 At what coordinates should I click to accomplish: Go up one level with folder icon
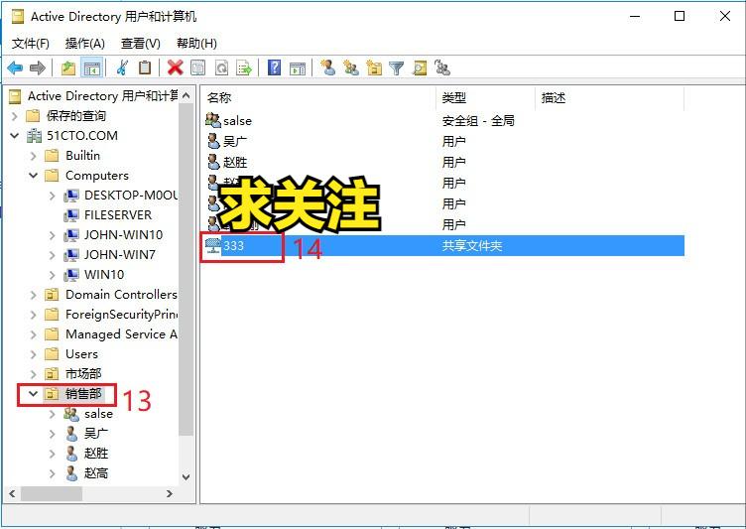pyautogui.click(x=68, y=68)
